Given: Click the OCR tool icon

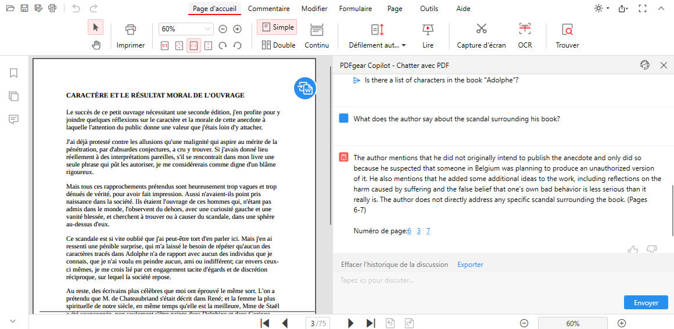Looking at the screenshot, I should (525, 29).
